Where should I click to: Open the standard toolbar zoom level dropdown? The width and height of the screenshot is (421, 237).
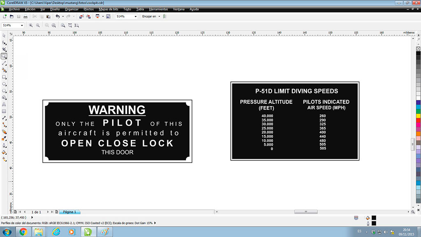(135, 16)
